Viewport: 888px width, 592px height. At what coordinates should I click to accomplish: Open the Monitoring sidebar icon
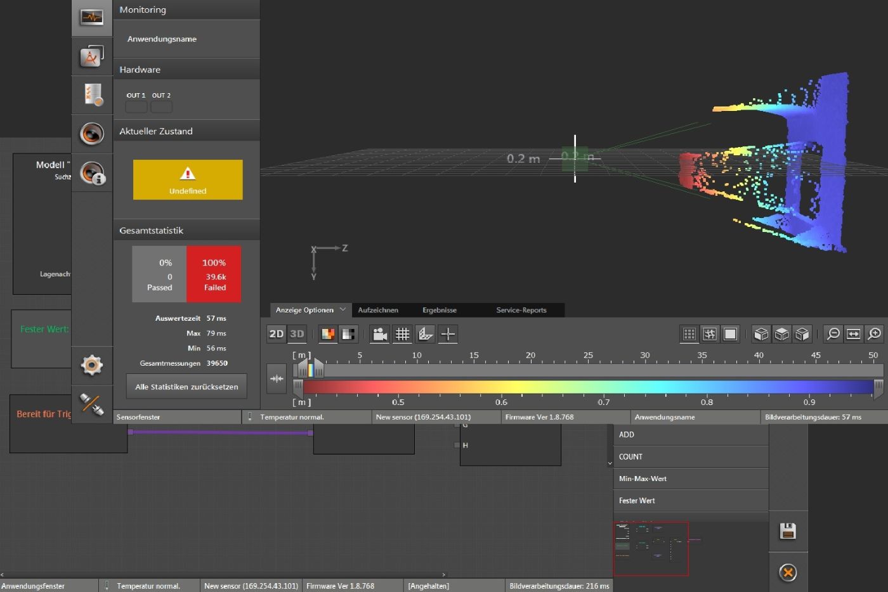tap(92, 18)
